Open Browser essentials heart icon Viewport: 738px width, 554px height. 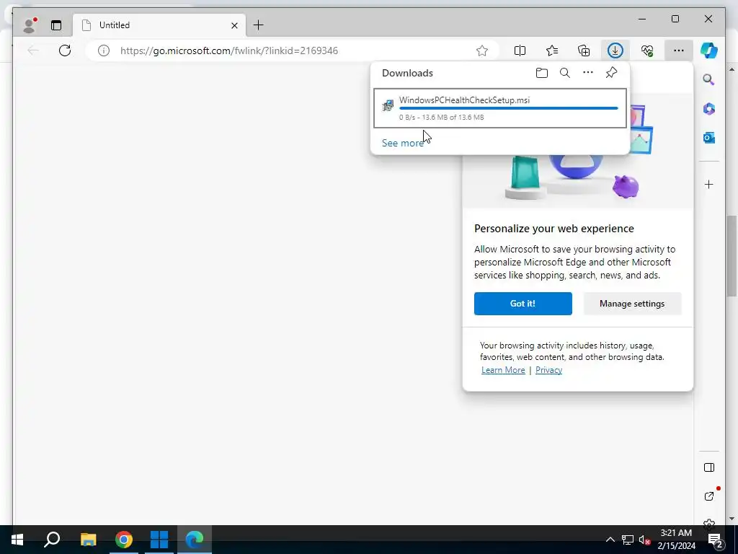coord(647,50)
